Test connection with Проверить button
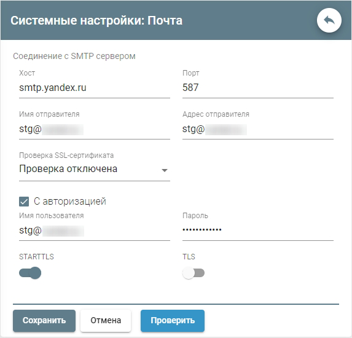Image resolution: width=352 pixels, height=338 pixels. click(173, 320)
